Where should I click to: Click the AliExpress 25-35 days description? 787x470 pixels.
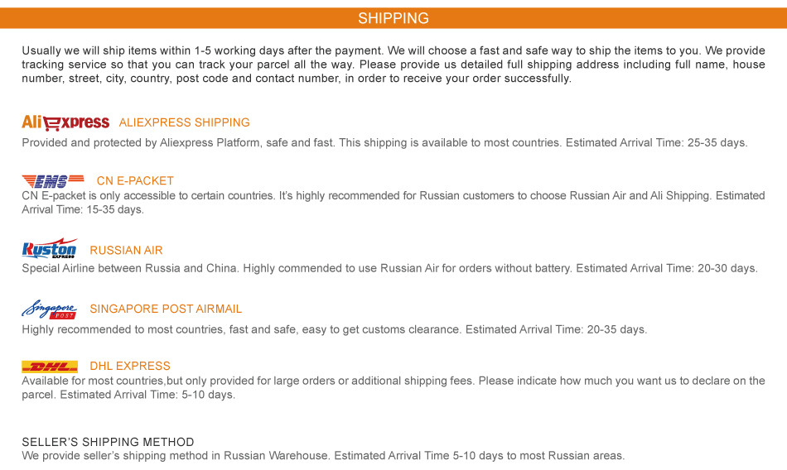(384, 143)
